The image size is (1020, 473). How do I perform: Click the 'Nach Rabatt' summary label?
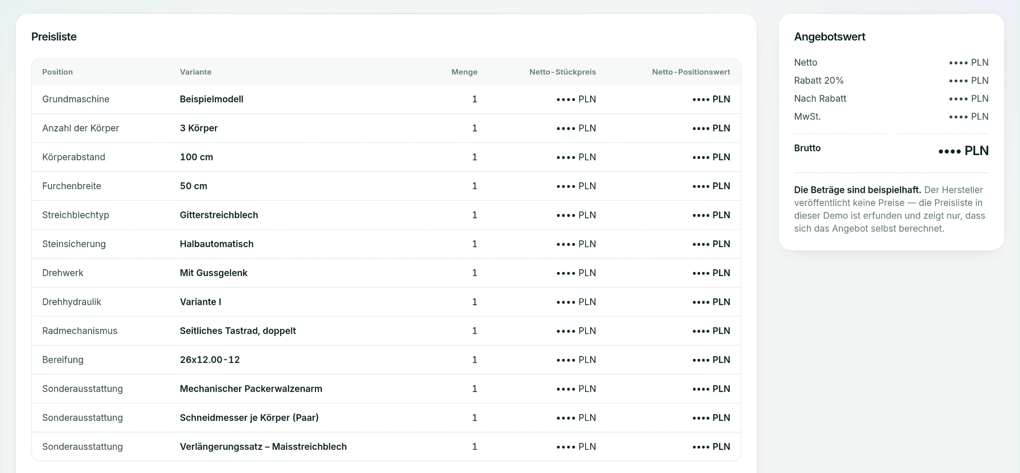click(x=820, y=99)
